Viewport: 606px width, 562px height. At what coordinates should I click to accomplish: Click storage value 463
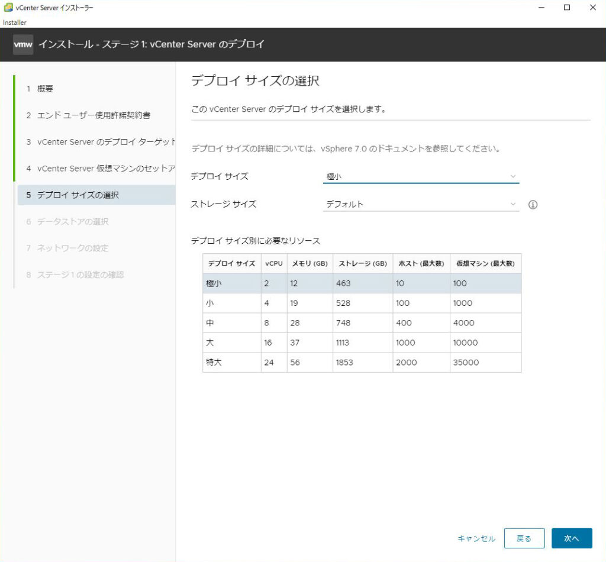point(343,283)
